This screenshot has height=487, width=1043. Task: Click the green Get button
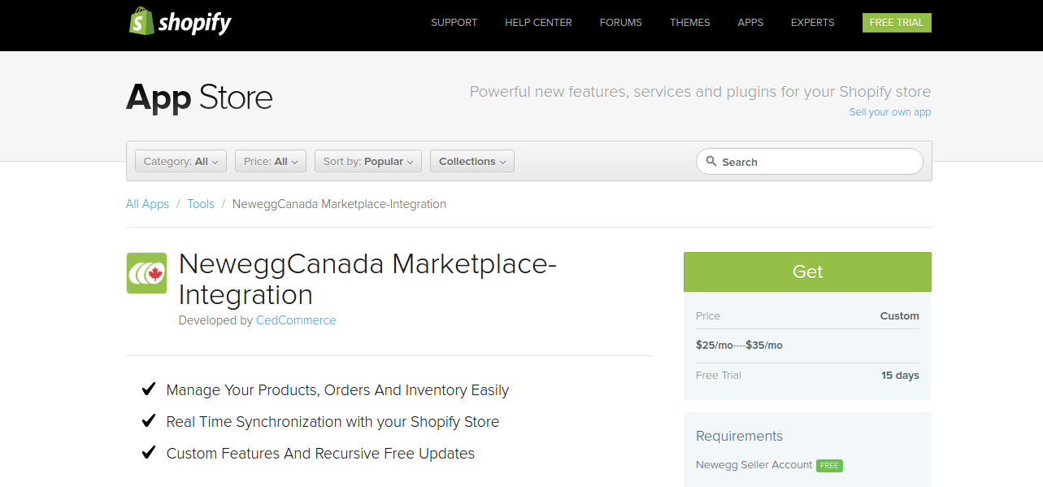(x=807, y=272)
